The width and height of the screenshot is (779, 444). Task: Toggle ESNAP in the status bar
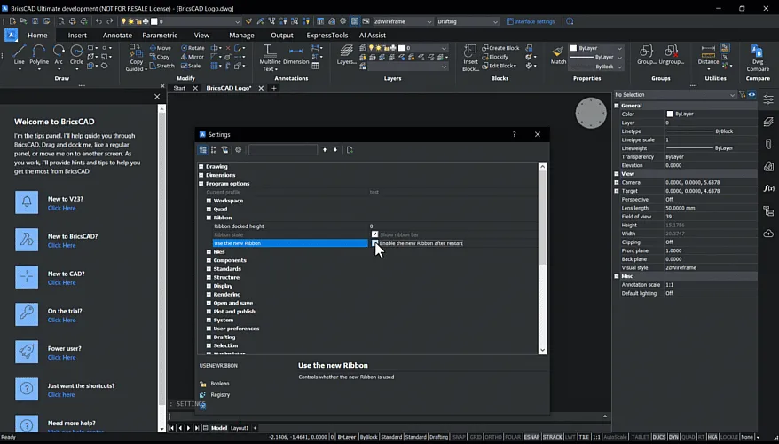coord(531,437)
